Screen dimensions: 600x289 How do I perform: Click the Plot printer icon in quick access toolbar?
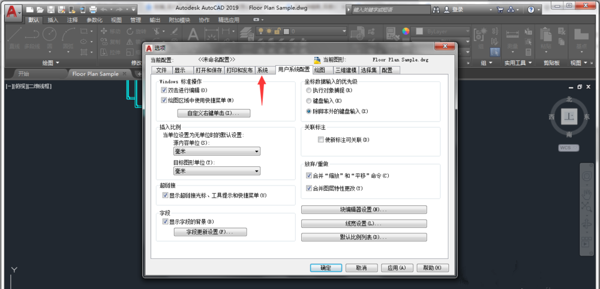tap(92, 9)
